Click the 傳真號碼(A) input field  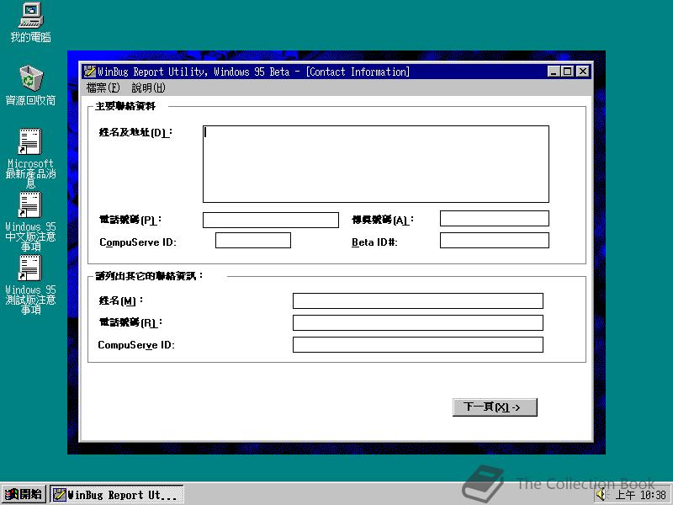pyautogui.click(x=494, y=219)
